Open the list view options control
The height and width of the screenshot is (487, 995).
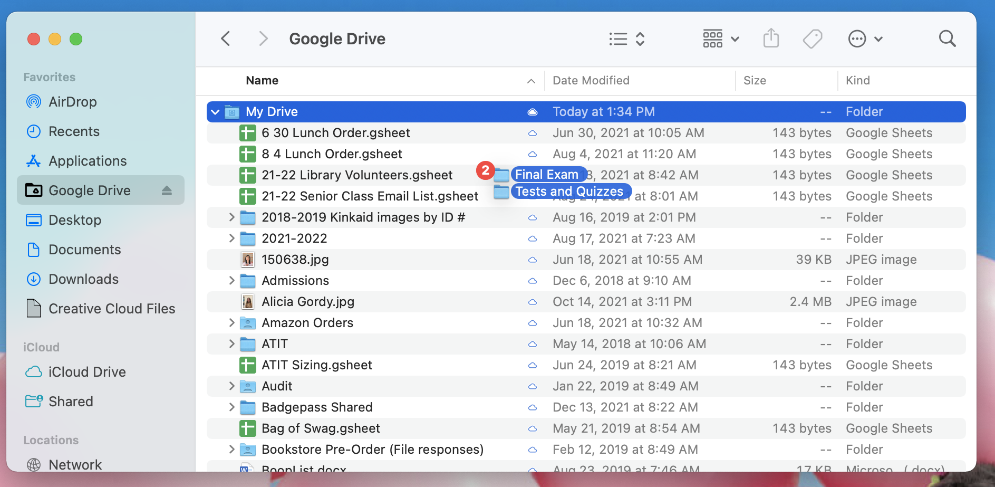click(626, 39)
